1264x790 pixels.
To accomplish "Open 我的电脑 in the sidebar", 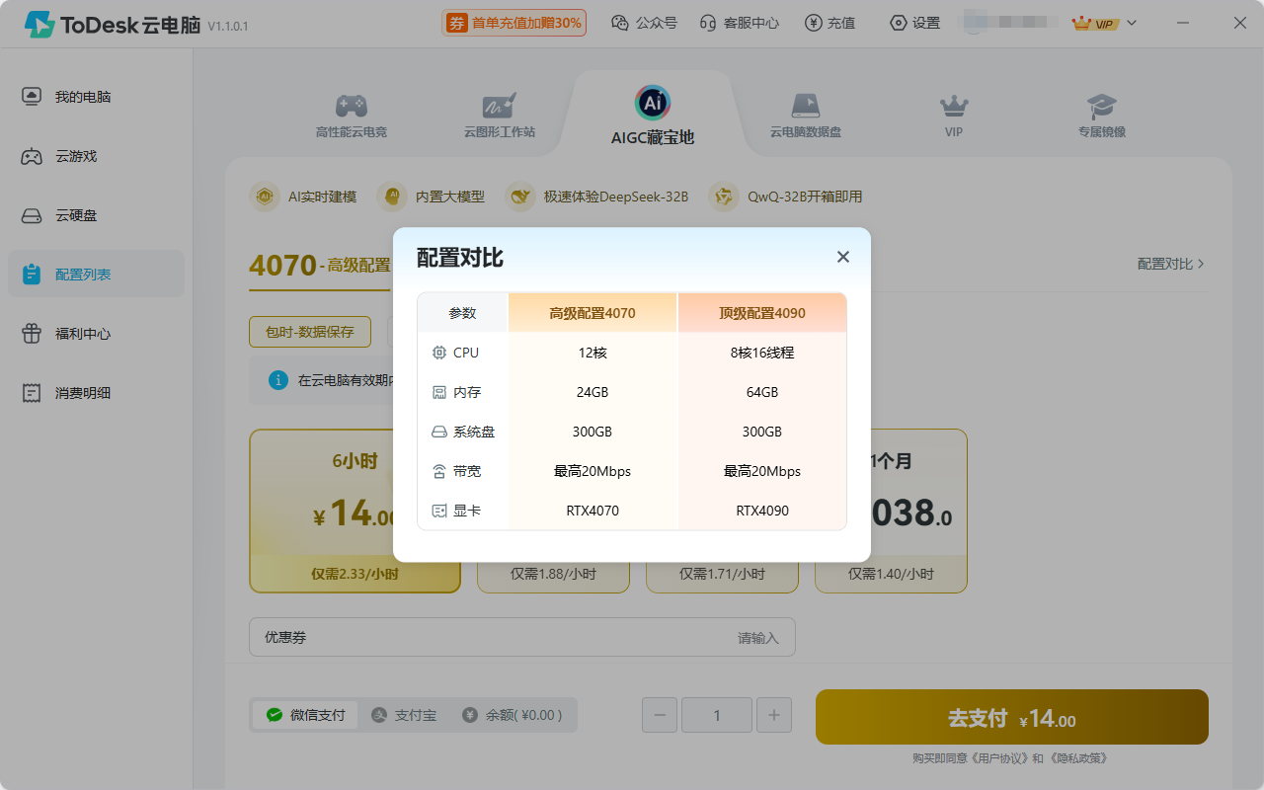I will [x=96, y=97].
